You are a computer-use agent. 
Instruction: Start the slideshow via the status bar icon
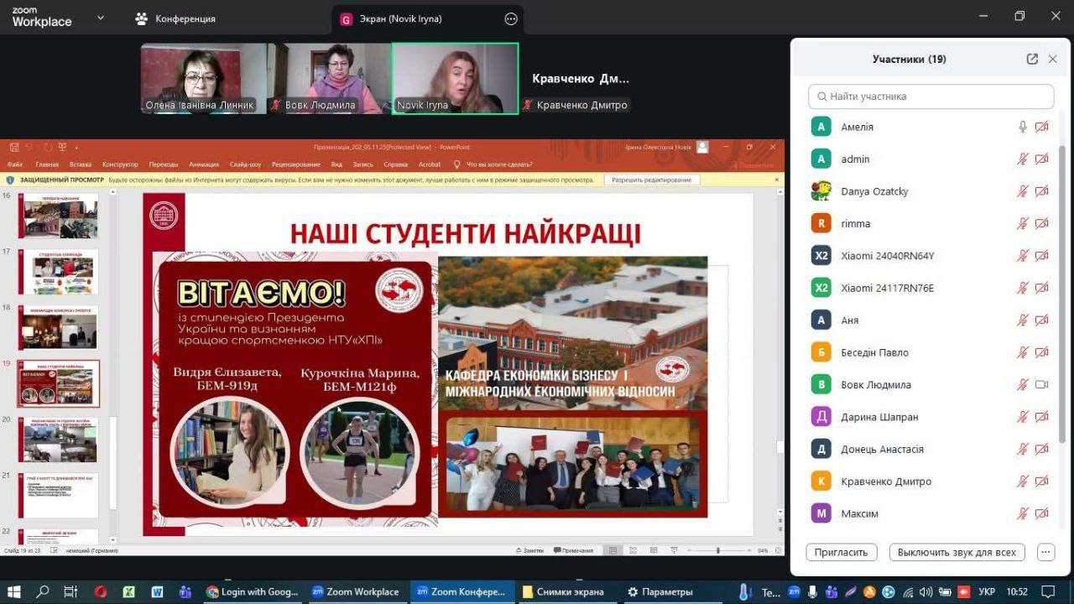(675, 550)
